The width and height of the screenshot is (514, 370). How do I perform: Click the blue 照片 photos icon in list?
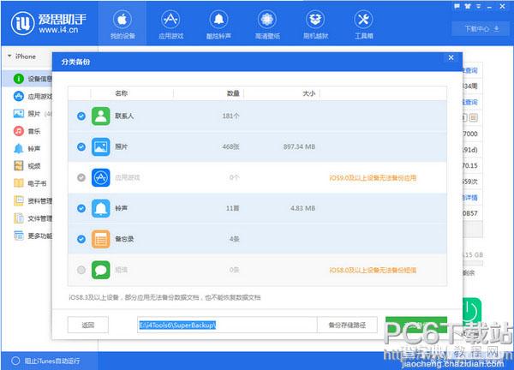100,146
